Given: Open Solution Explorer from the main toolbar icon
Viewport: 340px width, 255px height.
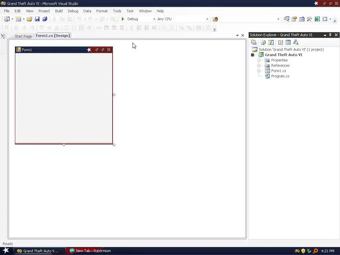Looking at the screenshot, I should [x=287, y=19].
